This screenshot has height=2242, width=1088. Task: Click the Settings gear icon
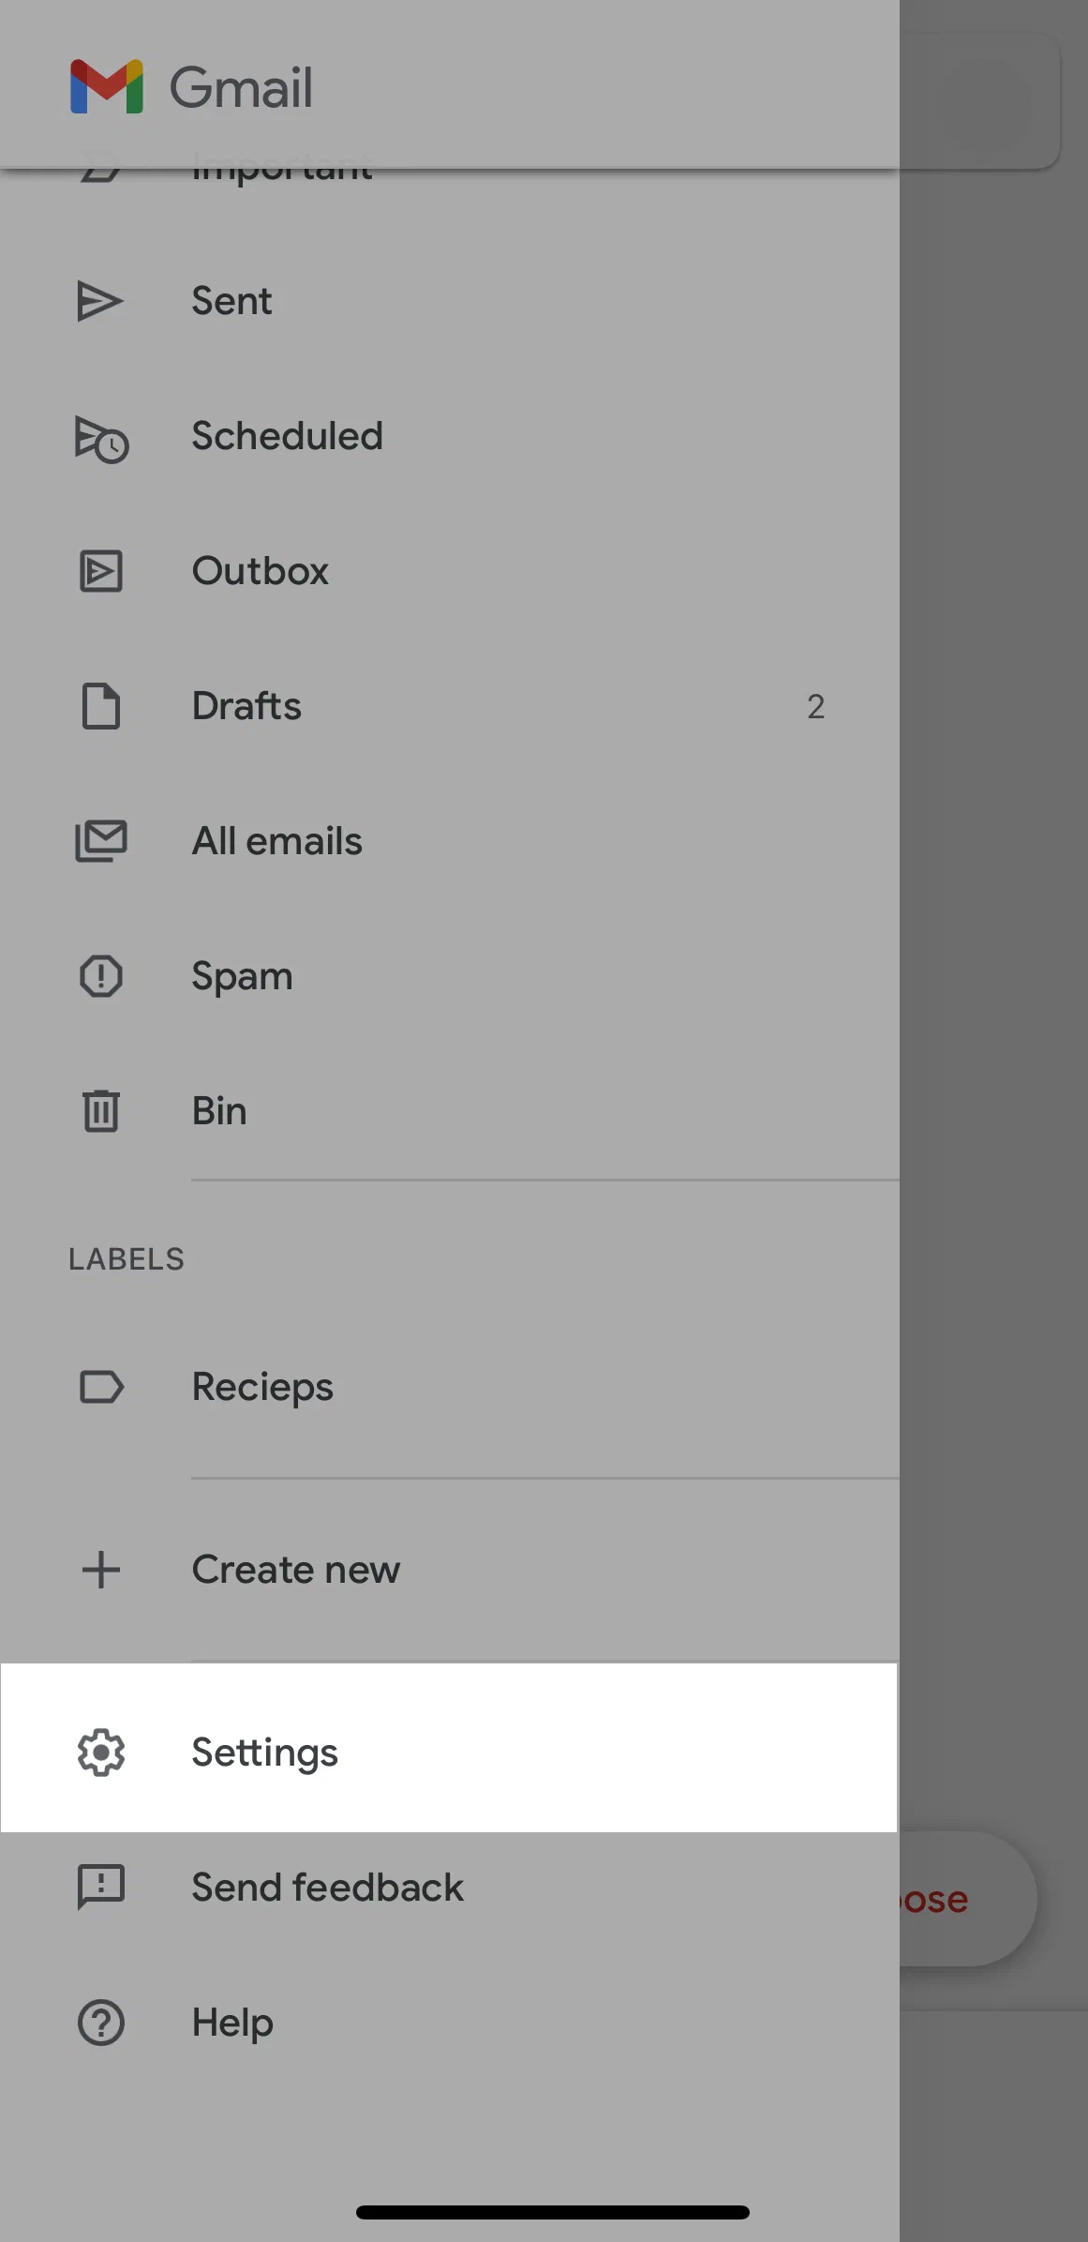tap(100, 1753)
